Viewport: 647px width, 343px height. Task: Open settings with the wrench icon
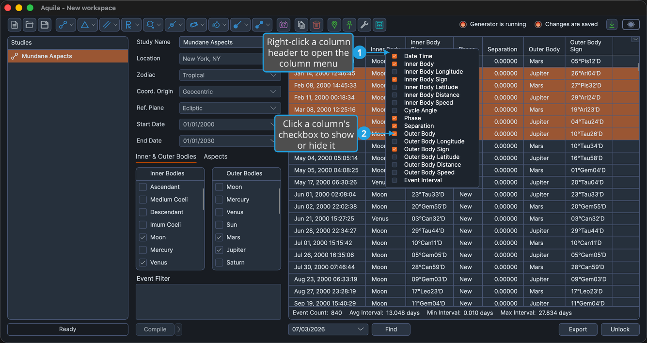[x=364, y=24]
